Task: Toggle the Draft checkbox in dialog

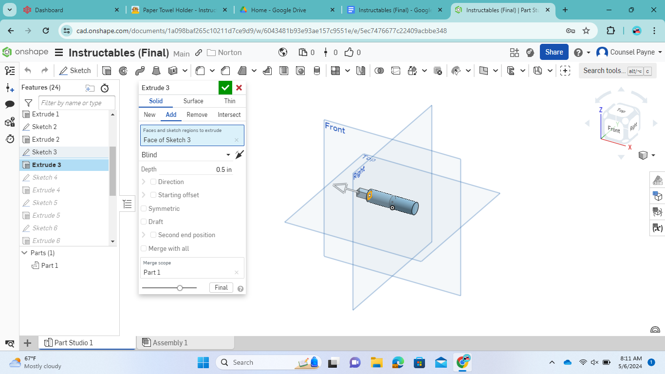Action: click(x=144, y=222)
